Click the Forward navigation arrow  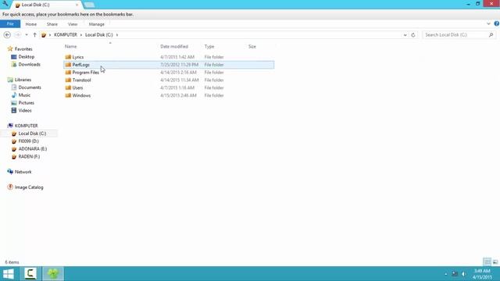18,34
